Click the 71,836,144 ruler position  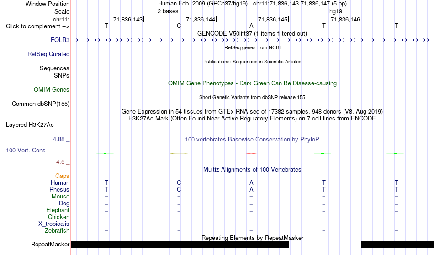coord(201,19)
